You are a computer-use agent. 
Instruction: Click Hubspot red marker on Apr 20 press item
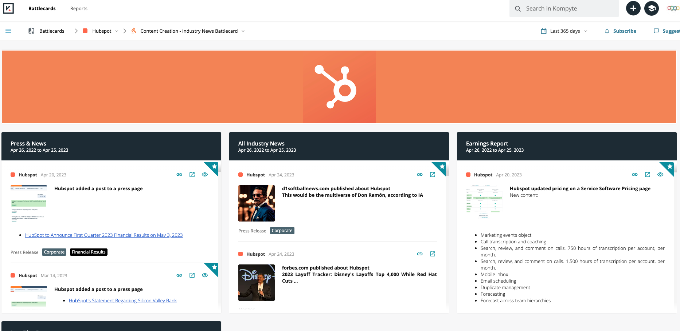tap(13, 175)
